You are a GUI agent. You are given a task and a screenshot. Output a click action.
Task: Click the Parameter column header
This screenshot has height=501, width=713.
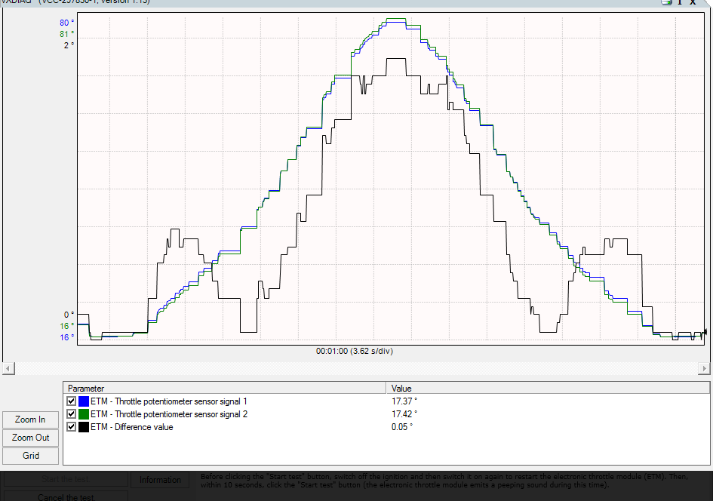[224, 388]
